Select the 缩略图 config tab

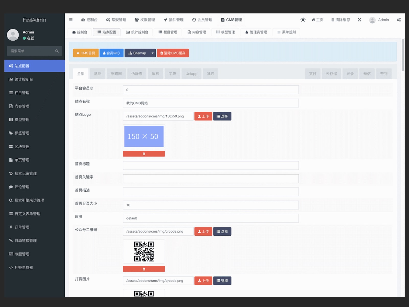(x=116, y=74)
